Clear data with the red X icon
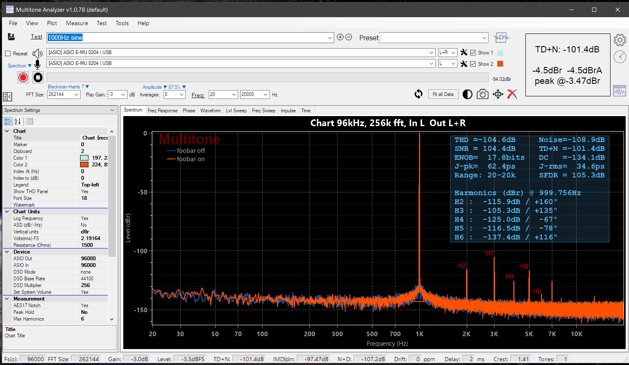Viewport: 629px width, 365px height. click(512, 94)
